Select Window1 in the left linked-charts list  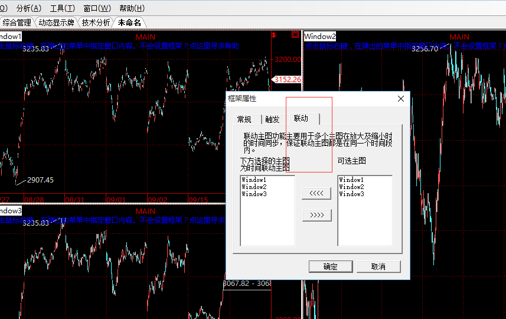254,180
